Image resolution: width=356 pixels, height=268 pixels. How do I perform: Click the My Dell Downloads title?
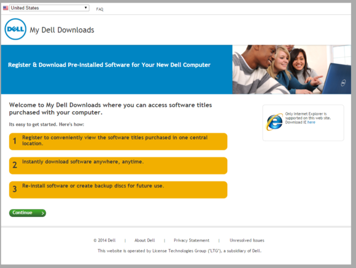[62, 30]
